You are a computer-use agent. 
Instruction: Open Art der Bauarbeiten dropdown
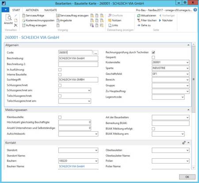coord(188,118)
